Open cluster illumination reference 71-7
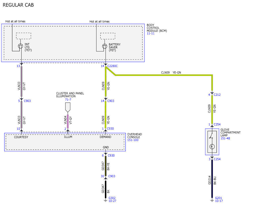 [x=68, y=100]
